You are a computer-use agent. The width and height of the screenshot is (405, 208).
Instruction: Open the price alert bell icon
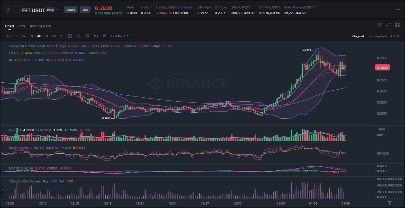[x=379, y=25]
